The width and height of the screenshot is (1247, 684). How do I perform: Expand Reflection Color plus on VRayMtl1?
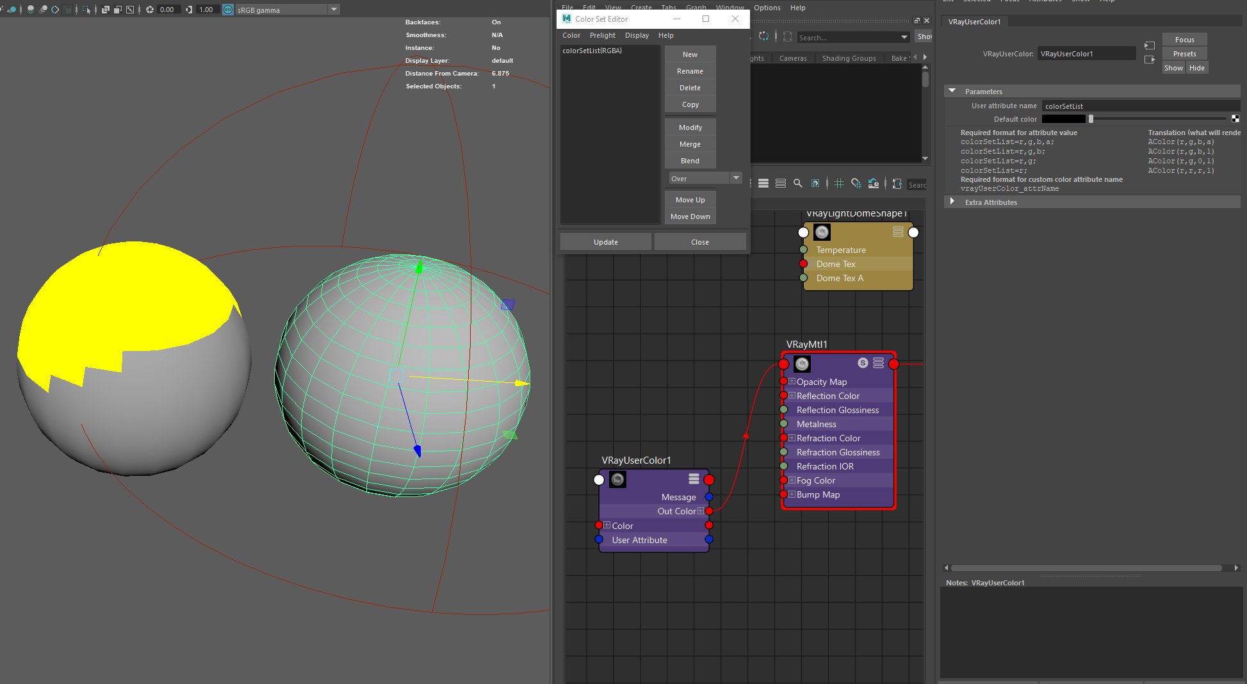[792, 395]
